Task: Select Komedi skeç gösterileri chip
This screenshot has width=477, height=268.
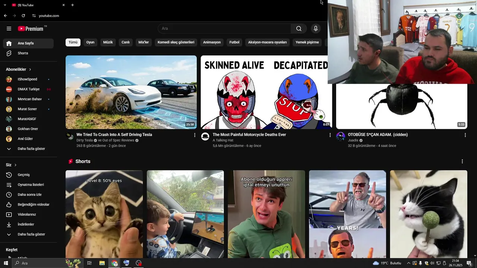Action: click(x=176, y=42)
